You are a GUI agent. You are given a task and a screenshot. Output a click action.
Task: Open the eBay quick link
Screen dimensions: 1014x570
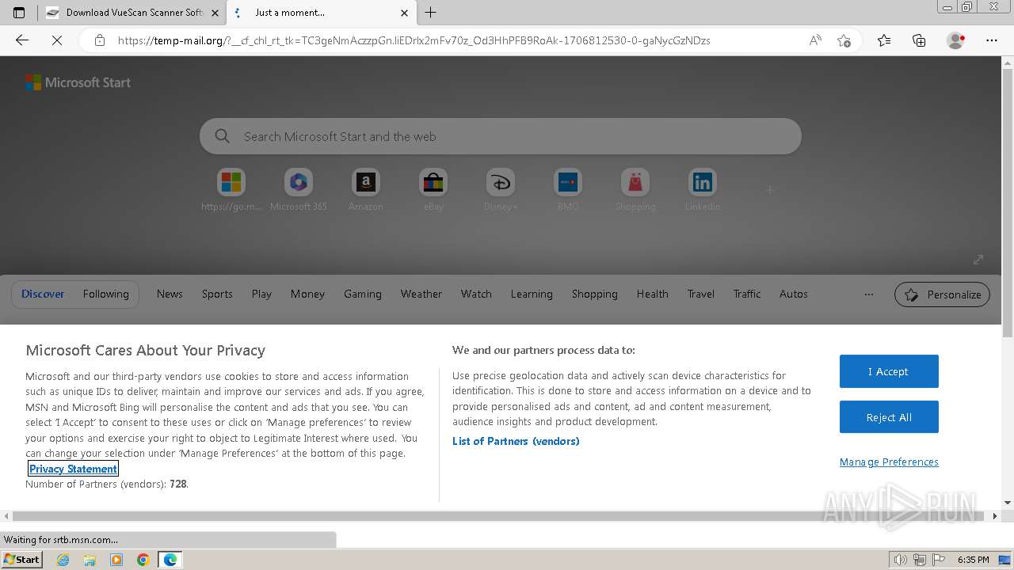pyautogui.click(x=433, y=191)
